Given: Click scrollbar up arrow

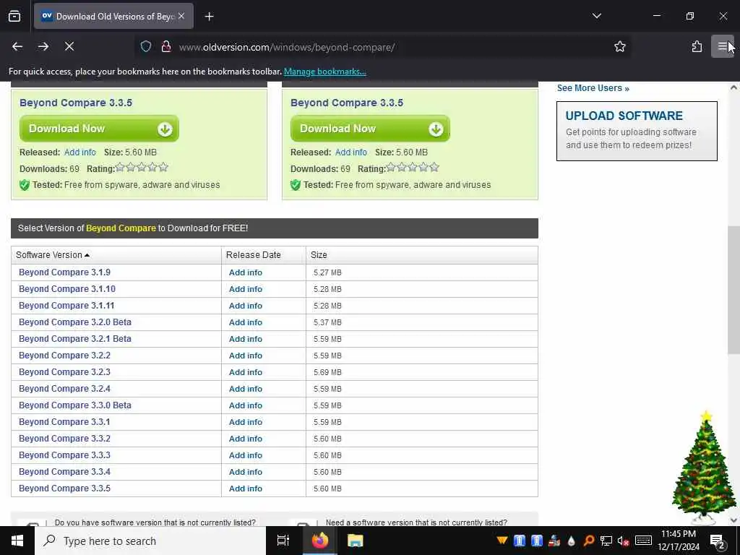Looking at the screenshot, I should (733, 87).
